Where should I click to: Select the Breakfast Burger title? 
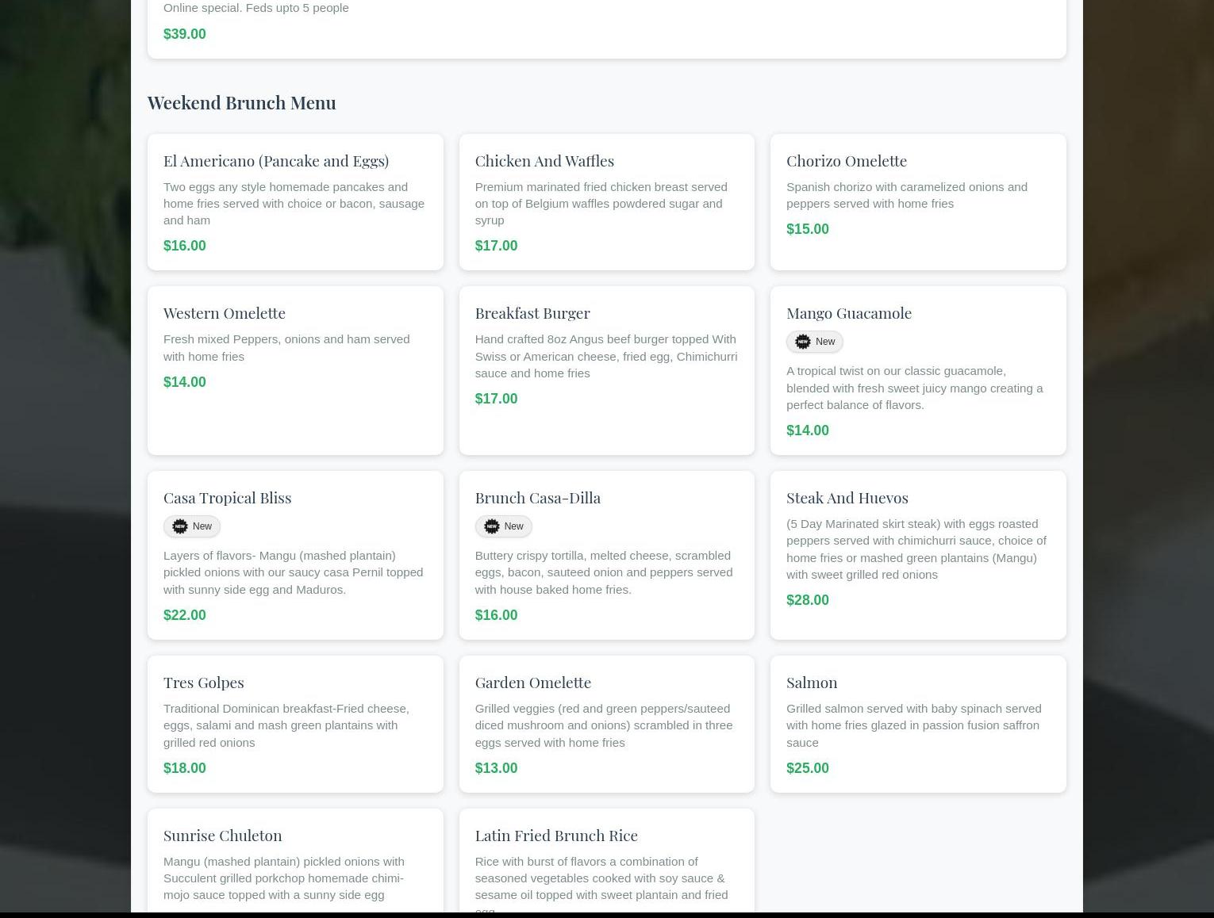(532, 312)
